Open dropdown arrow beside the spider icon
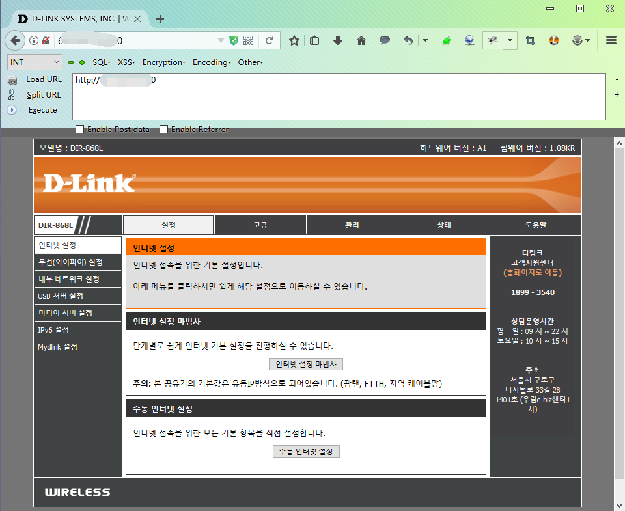Viewport: 625px width, 511px height. (x=510, y=40)
